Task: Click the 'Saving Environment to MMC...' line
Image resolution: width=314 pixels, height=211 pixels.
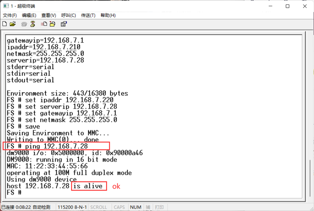Action: coord(58,133)
